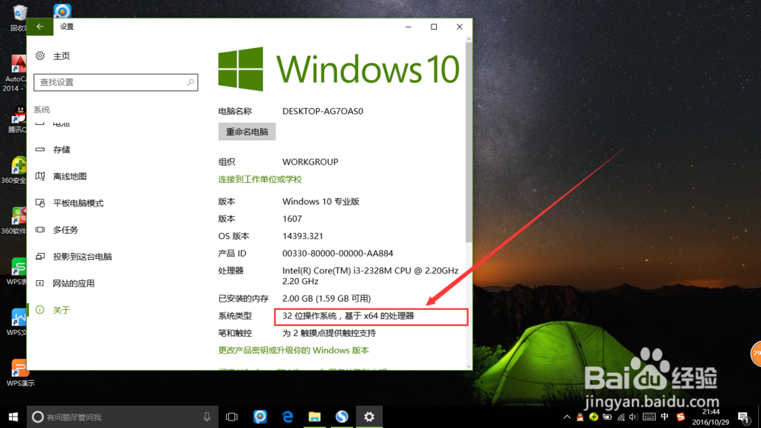761x428 pixels.
Task: Open Microsoft Edge from the taskbar
Action: (x=288, y=417)
